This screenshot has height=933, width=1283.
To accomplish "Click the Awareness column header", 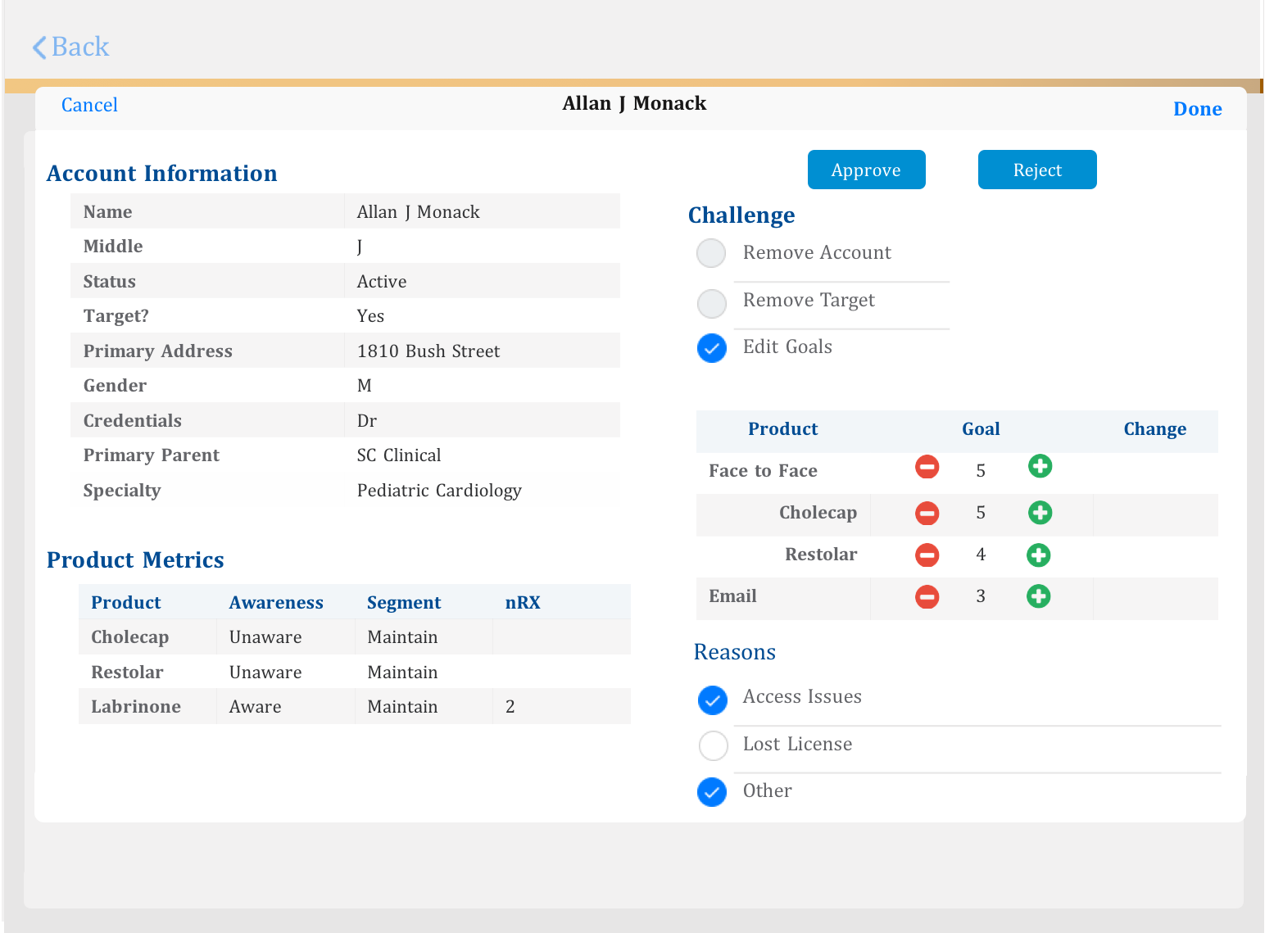I will pos(276,603).
